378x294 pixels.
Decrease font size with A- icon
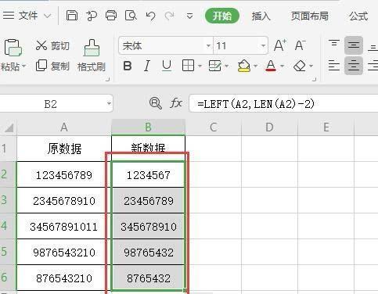point(300,45)
